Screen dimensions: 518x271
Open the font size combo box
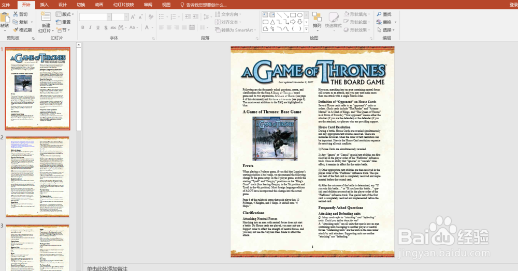[120, 17]
